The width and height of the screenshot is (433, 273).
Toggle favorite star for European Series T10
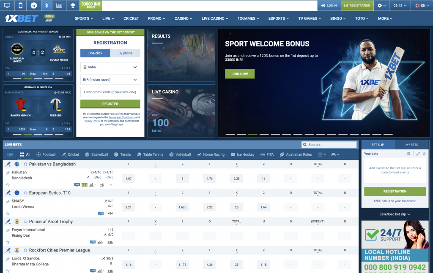coord(26,193)
